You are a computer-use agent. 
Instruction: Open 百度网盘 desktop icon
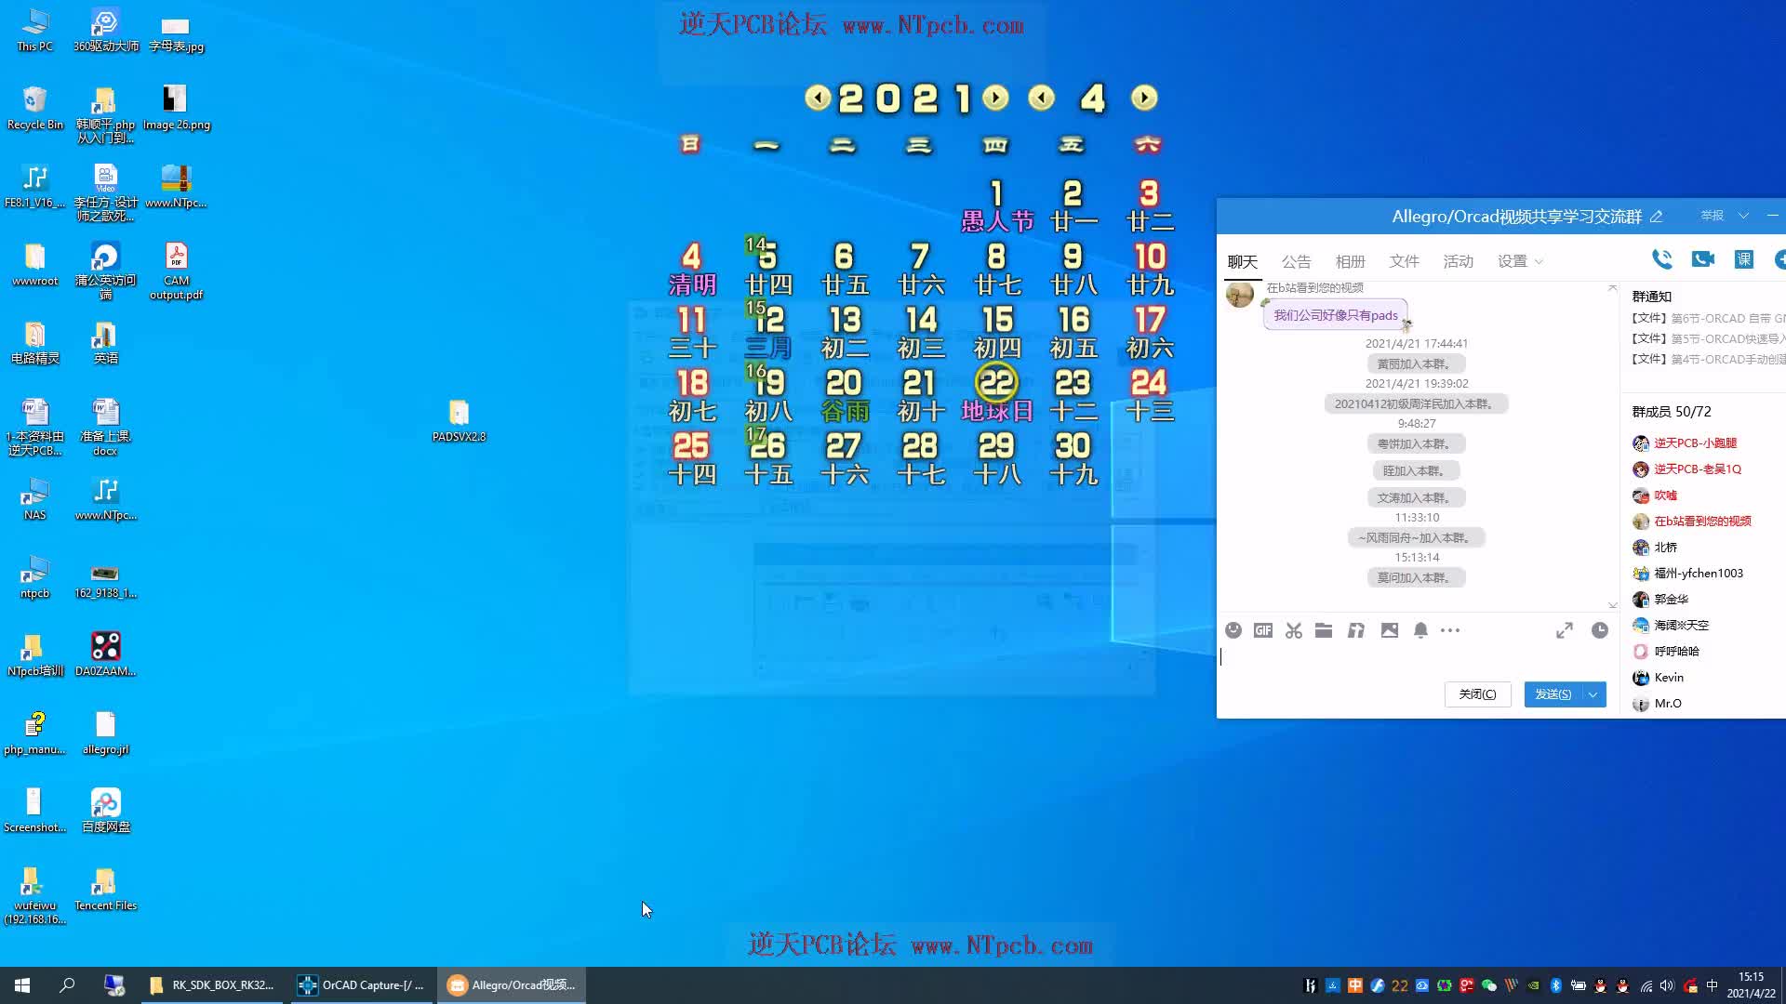tap(105, 811)
